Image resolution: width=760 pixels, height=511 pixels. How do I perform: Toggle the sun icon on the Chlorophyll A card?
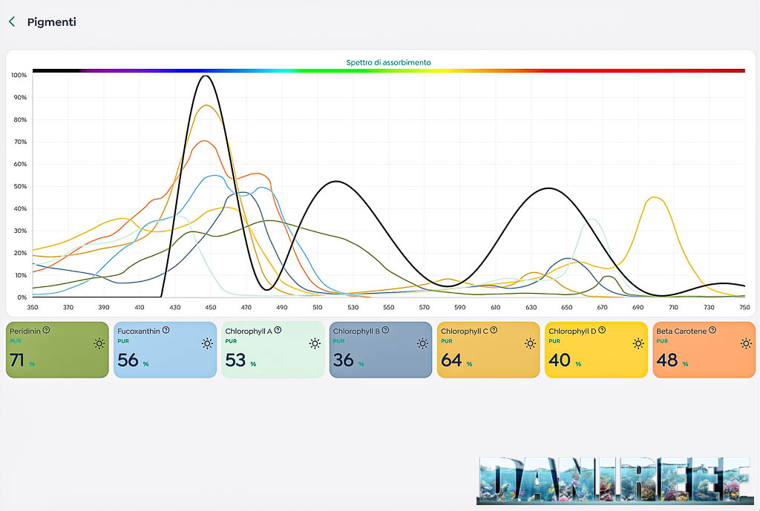[x=315, y=343]
